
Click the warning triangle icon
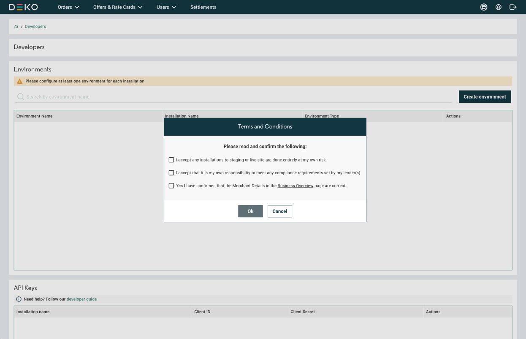19,81
